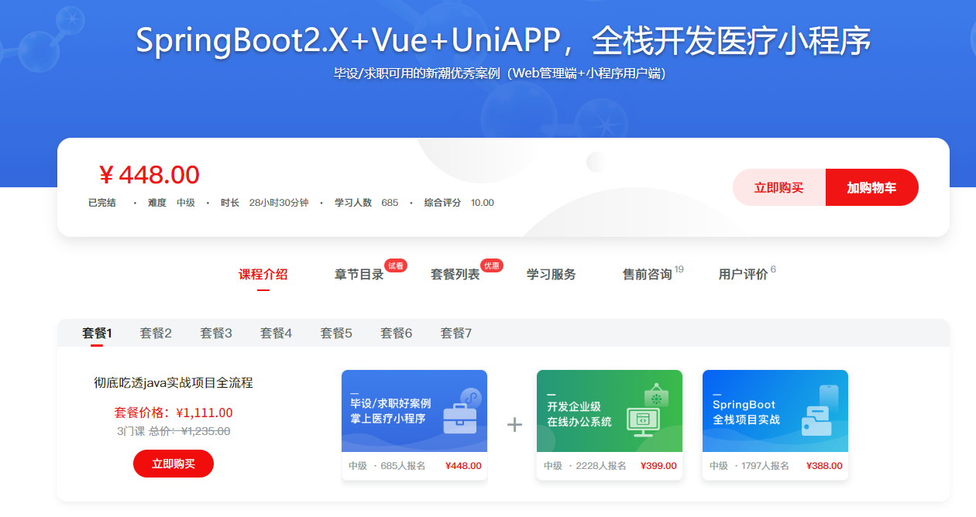976x517 pixels.
Task: Click the package title 彻底吃透java实战项目全流程
Action: click(x=174, y=382)
